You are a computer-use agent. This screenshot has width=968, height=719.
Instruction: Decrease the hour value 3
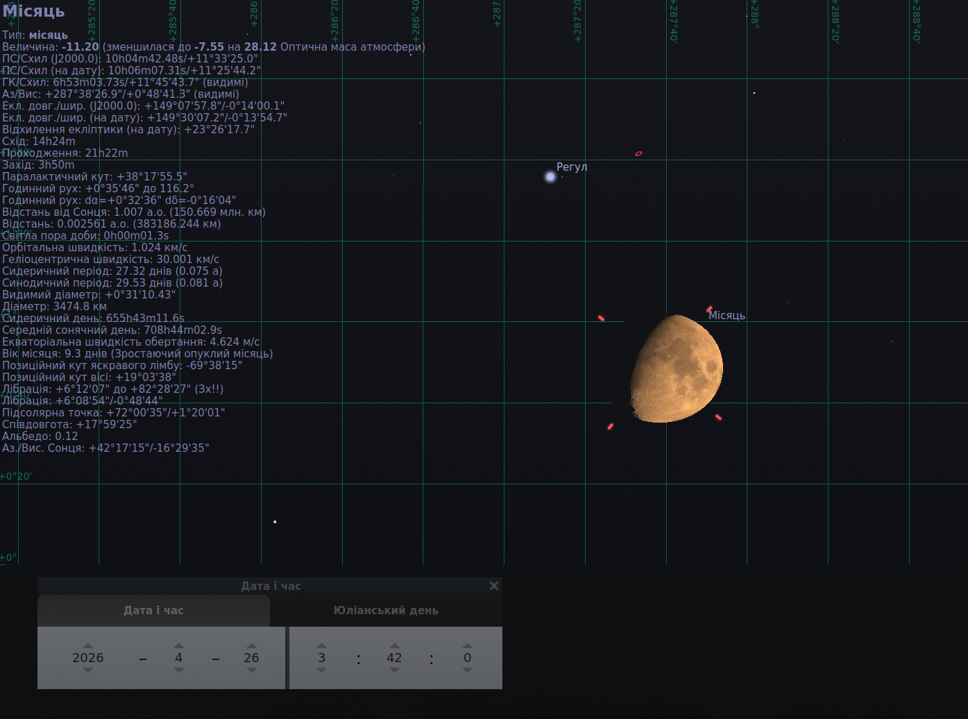tap(321, 670)
